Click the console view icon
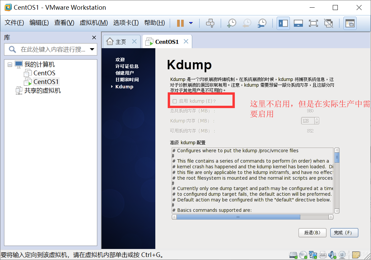 point(298,23)
